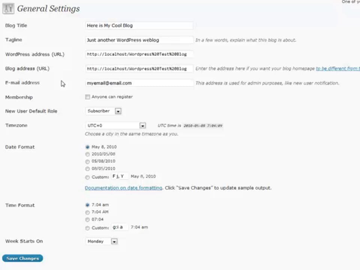Viewport: 360px width, 270px height.
Task: Edit the custom date format F j, Y field
Action: click(120, 176)
